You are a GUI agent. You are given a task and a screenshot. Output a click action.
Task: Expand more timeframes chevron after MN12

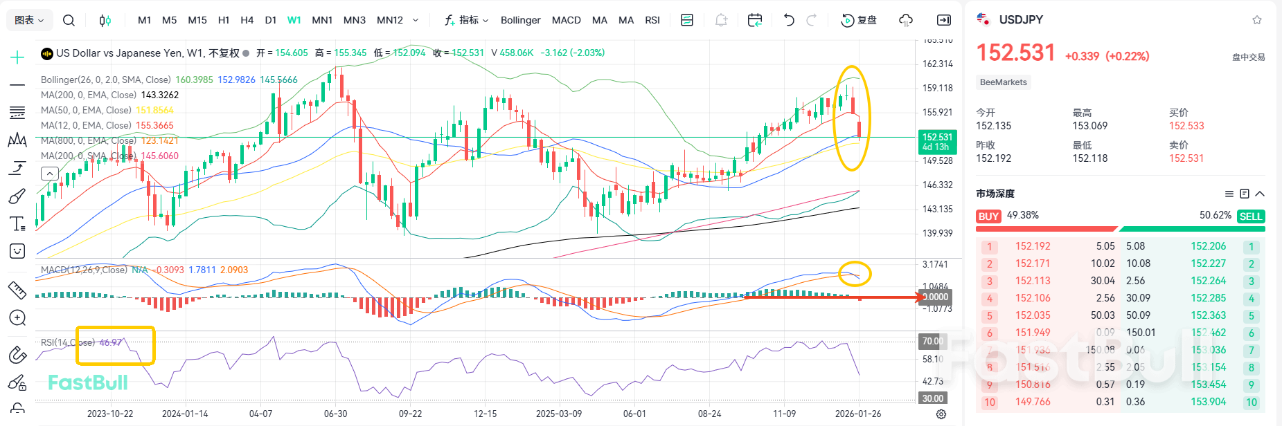[416, 20]
